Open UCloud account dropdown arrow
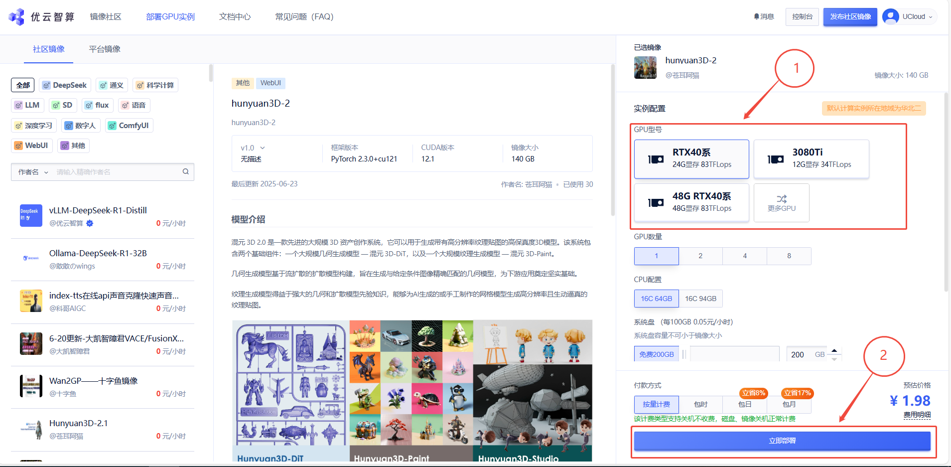Image resolution: width=951 pixels, height=467 pixels. [x=931, y=17]
